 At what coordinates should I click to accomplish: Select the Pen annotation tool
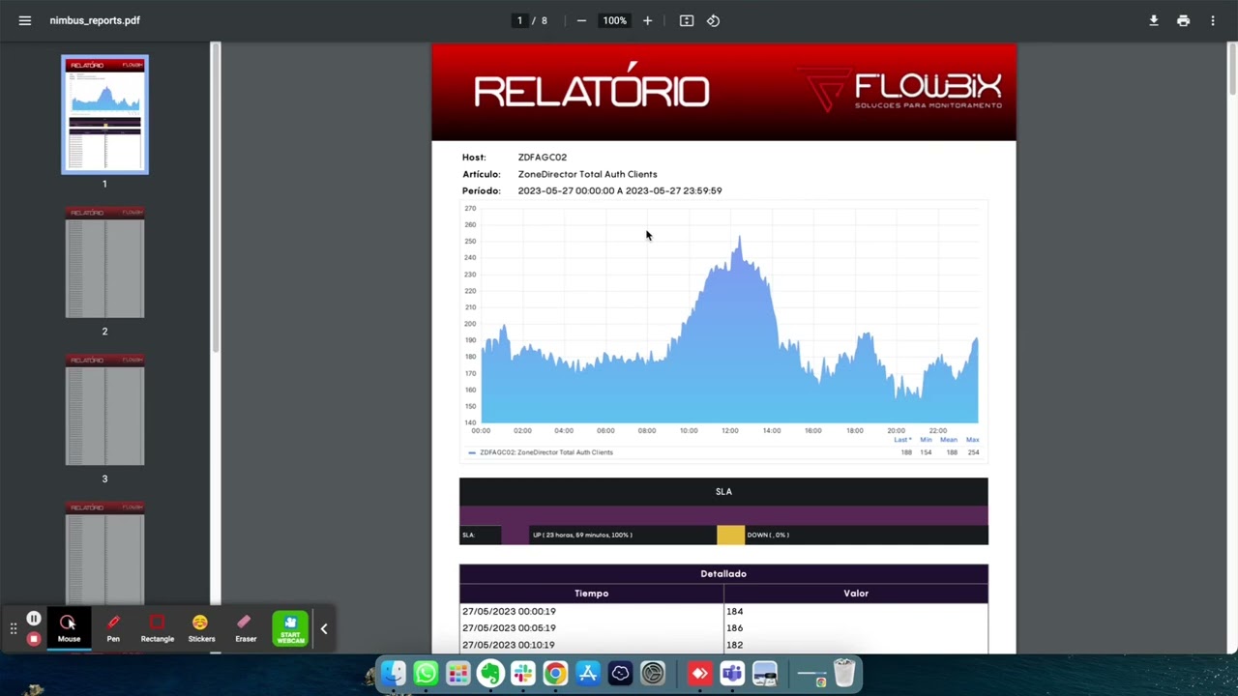[x=113, y=628]
